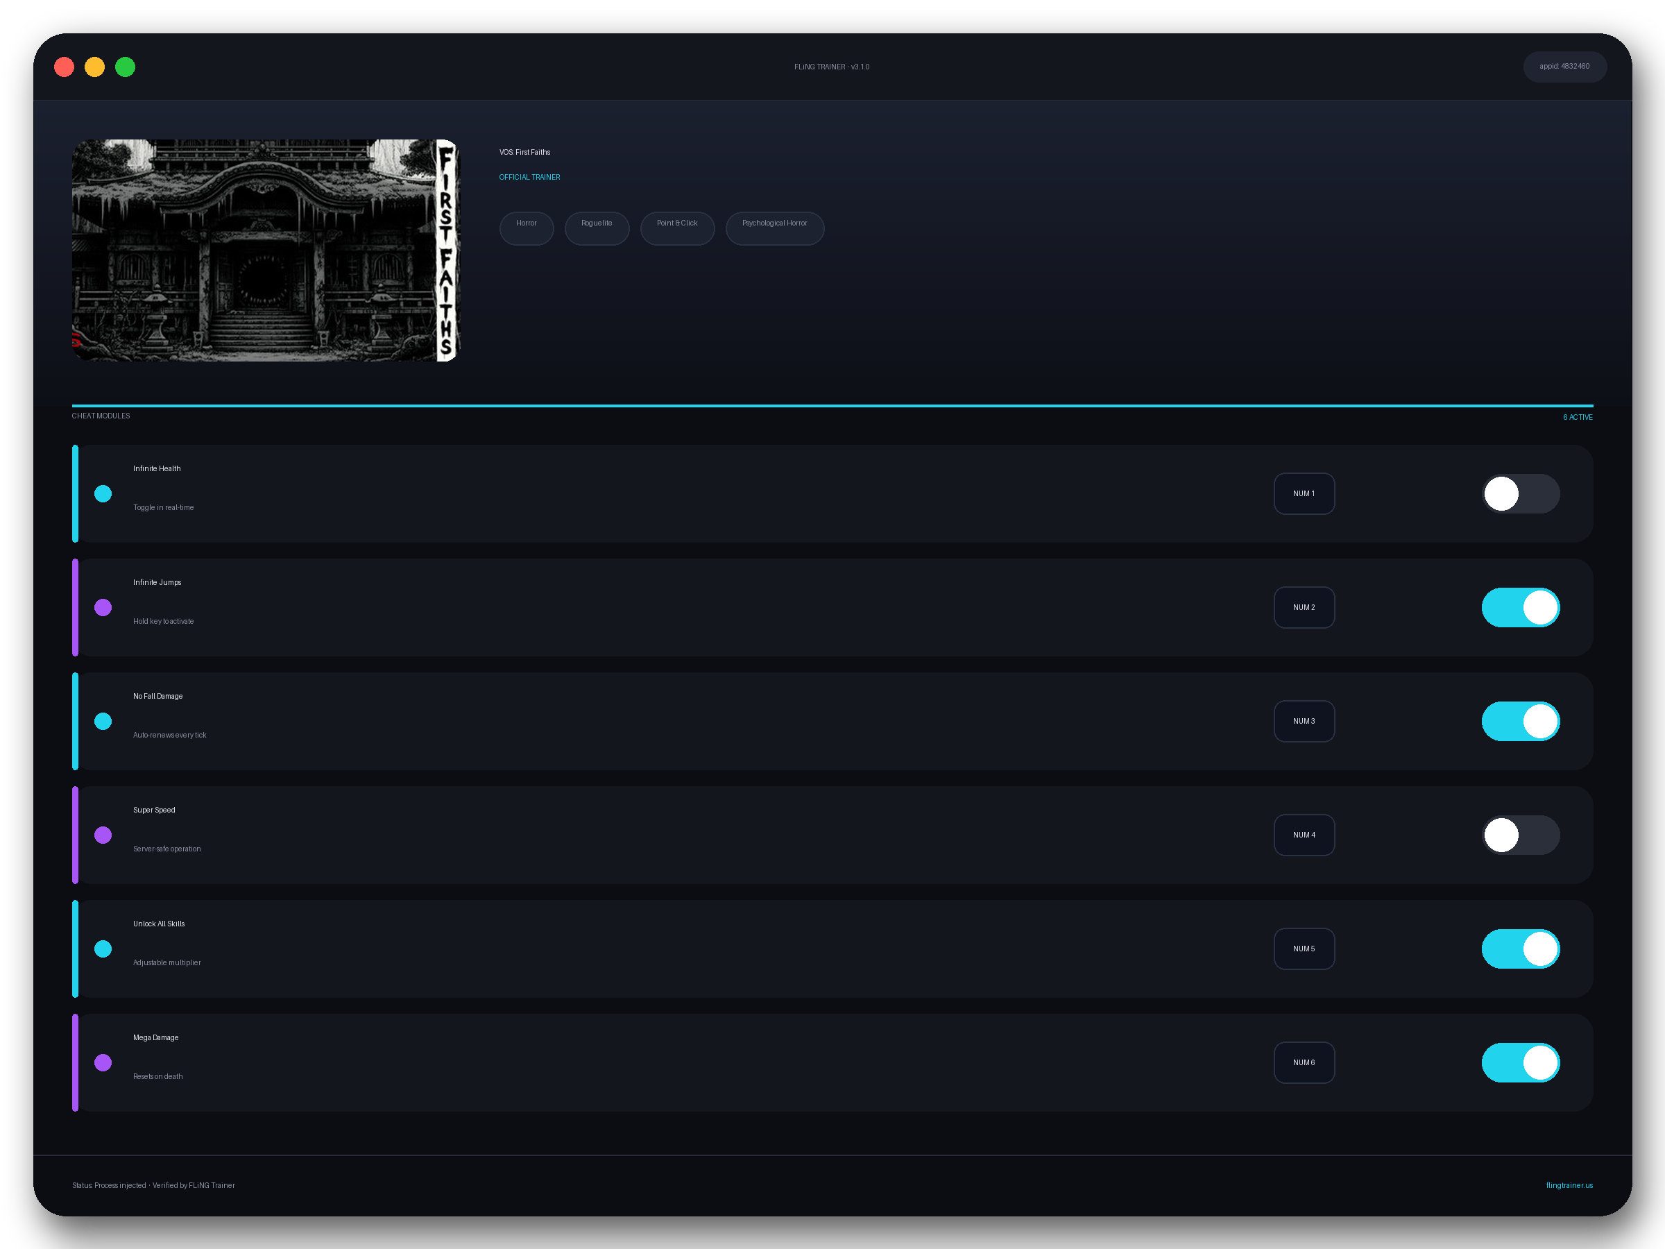The width and height of the screenshot is (1665, 1249).
Task: Select the Roguelite tag
Action: click(596, 228)
